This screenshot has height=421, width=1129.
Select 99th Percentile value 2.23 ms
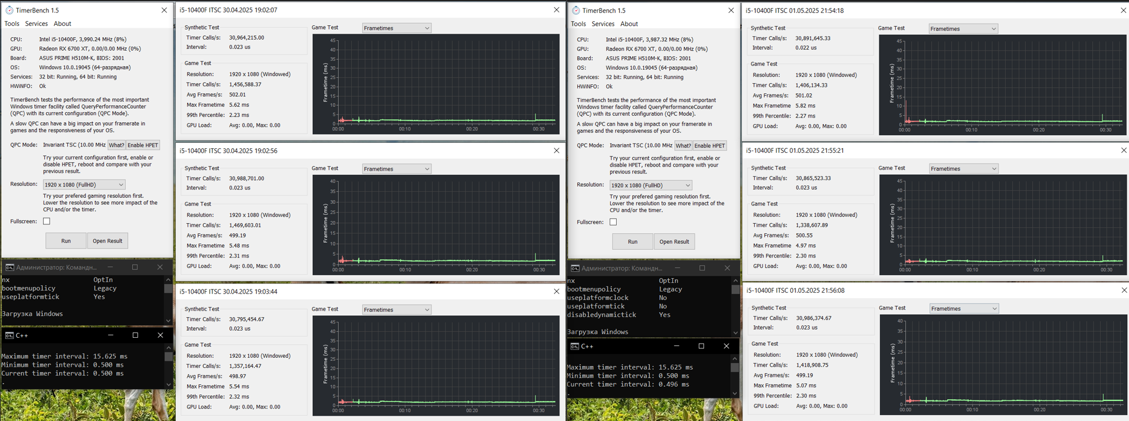click(239, 115)
